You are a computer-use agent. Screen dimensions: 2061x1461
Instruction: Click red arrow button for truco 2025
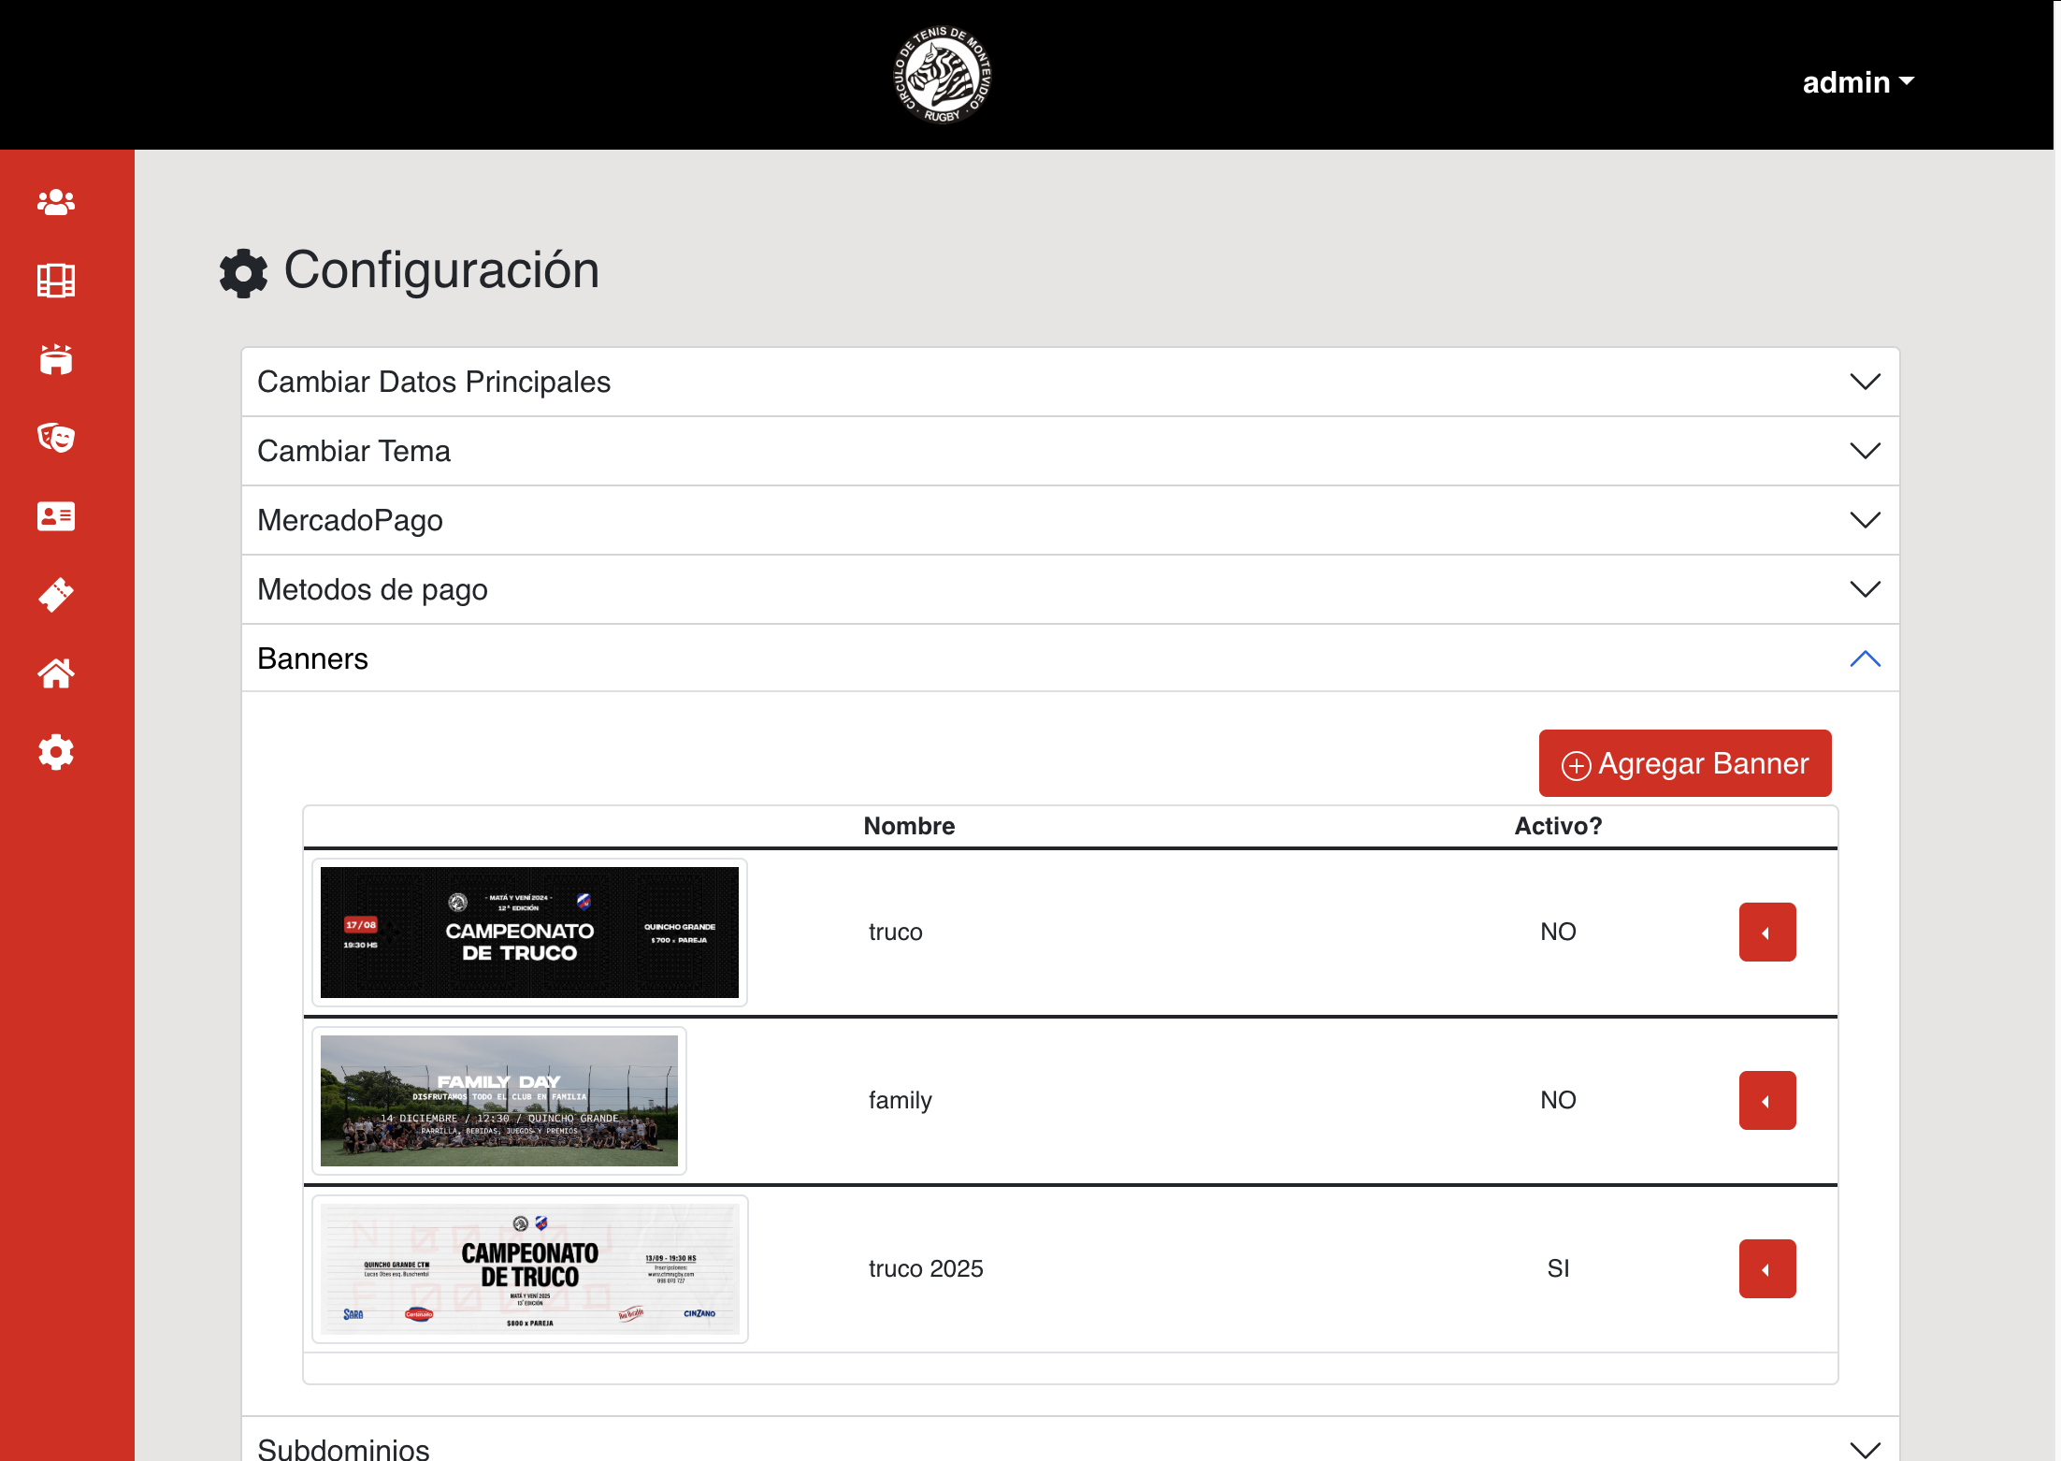point(1766,1268)
